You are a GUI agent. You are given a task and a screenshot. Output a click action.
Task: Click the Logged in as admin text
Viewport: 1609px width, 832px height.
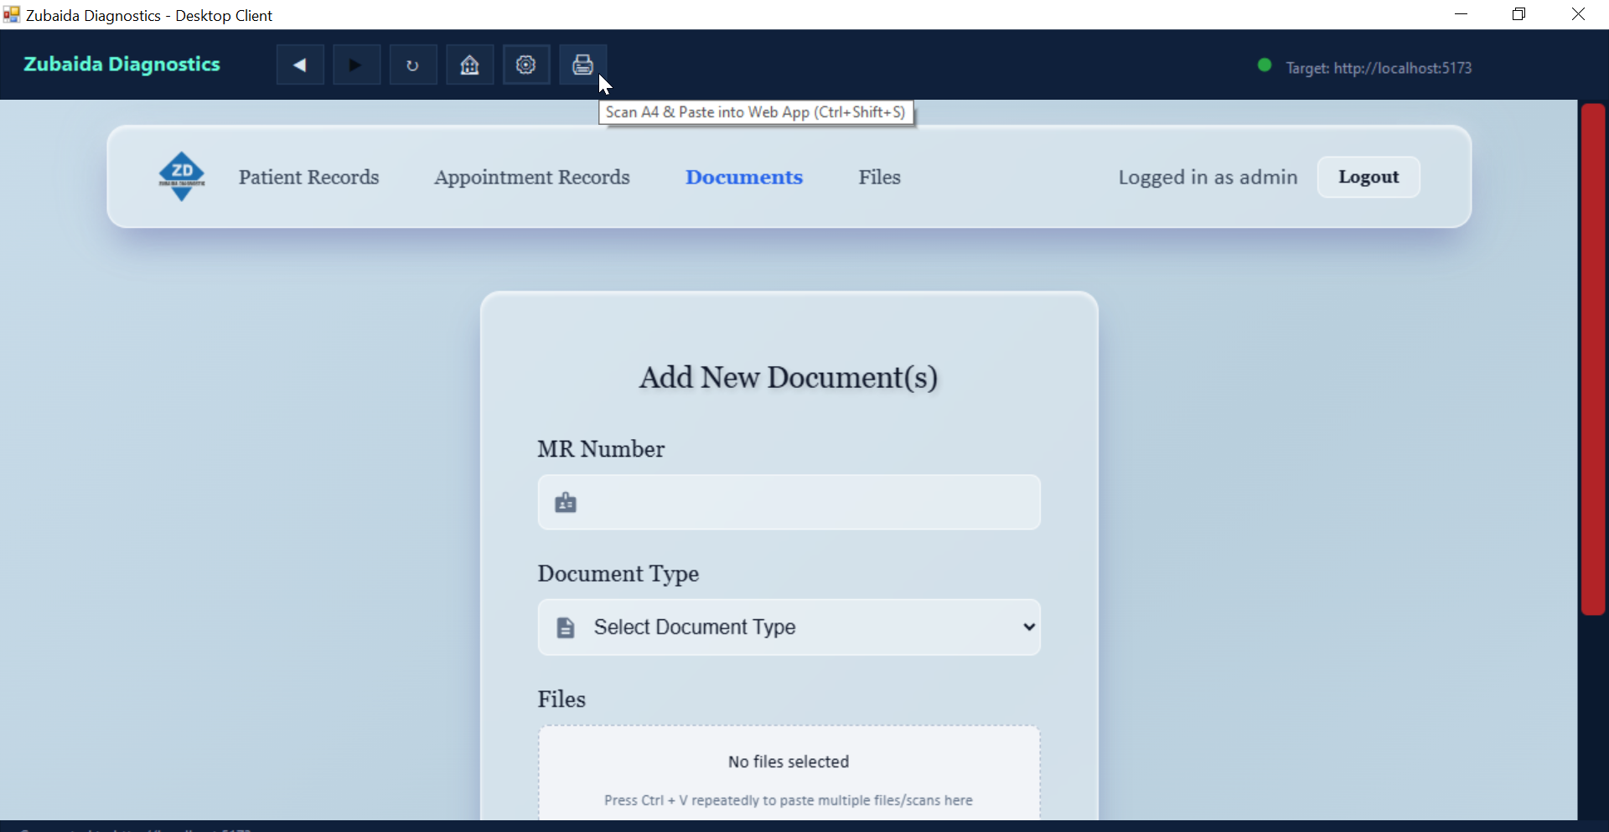pyautogui.click(x=1208, y=177)
